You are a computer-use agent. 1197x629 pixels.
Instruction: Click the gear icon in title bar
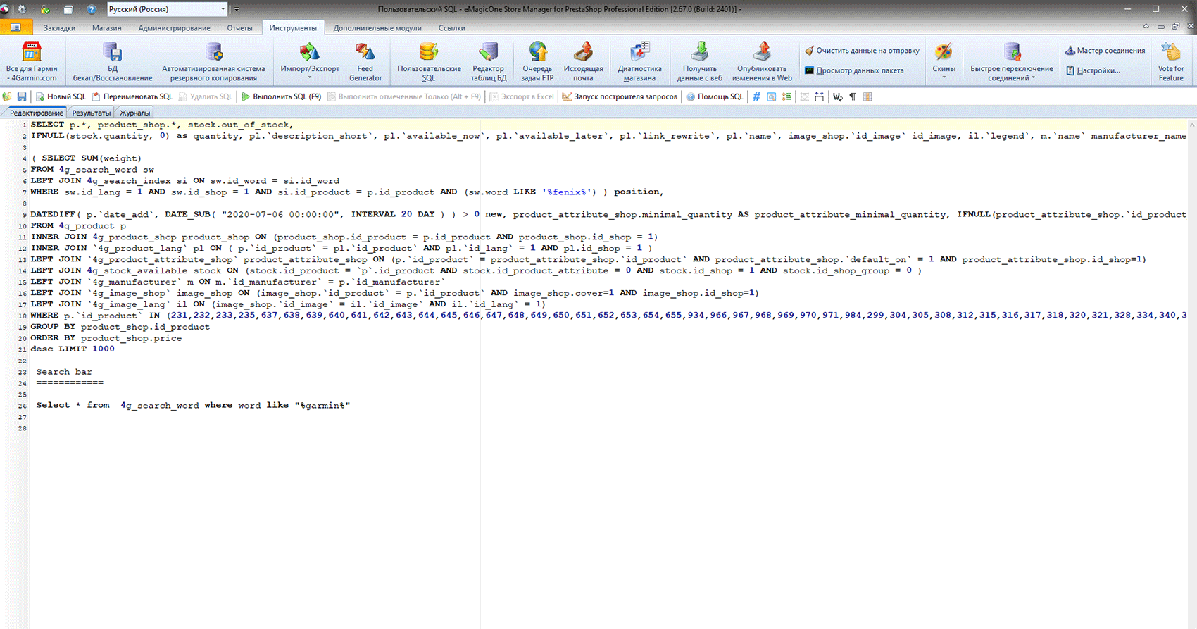(x=22, y=9)
